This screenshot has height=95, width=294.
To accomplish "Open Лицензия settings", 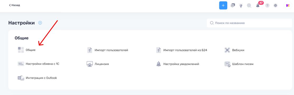I will click(x=102, y=64).
